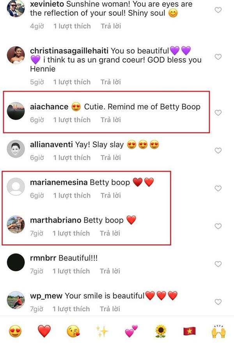Click wp_mew's profile picture

(x=16, y=300)
